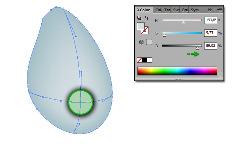Collapse the panel with the double-arrow icon
Screen dimensions: 232x161
coord(210,10)
